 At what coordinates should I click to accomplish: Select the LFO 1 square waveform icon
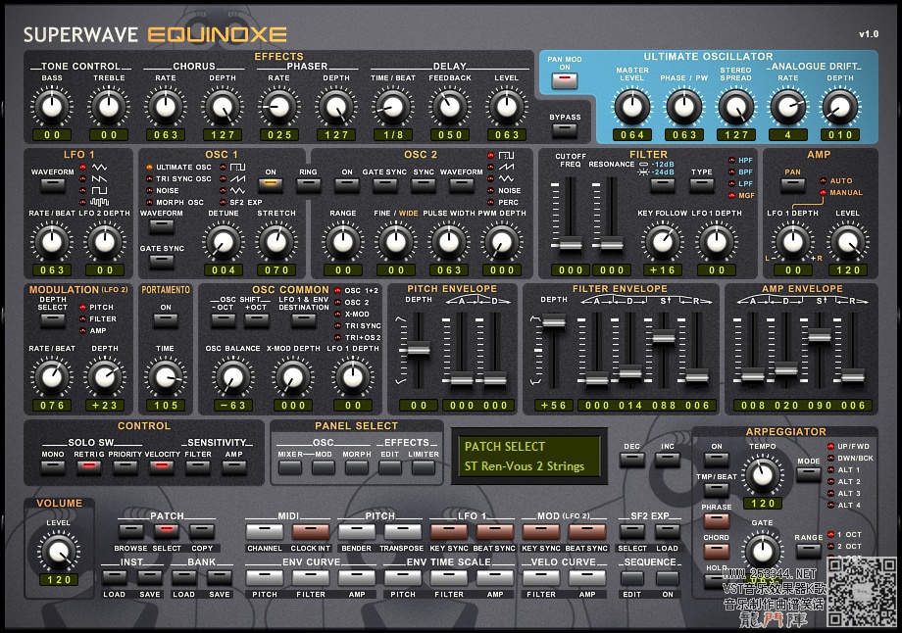[x=100, y=190]
